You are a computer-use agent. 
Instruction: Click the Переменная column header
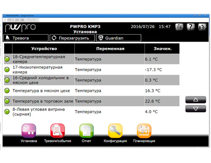tap(109, 49)
